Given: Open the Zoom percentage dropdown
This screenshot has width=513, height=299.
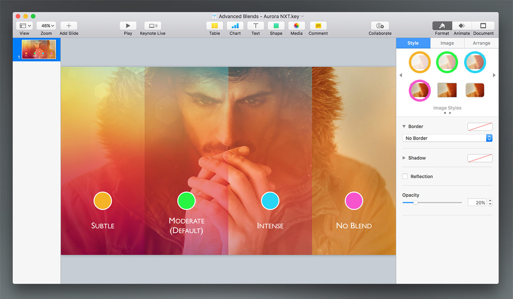Looking at the screenshot, I should (x=46, y=26).
